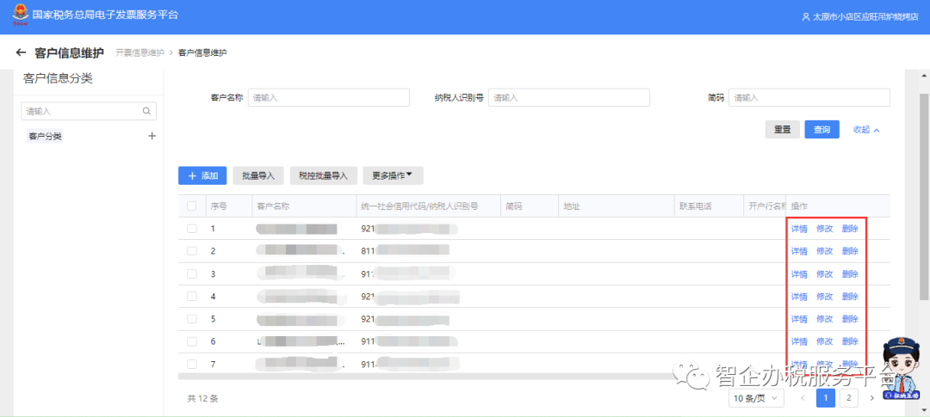Image resolution: width=930 pixels, height=417 pixels.
Task: Click the State Taxation logo emblem
Action: coord(20,13)
